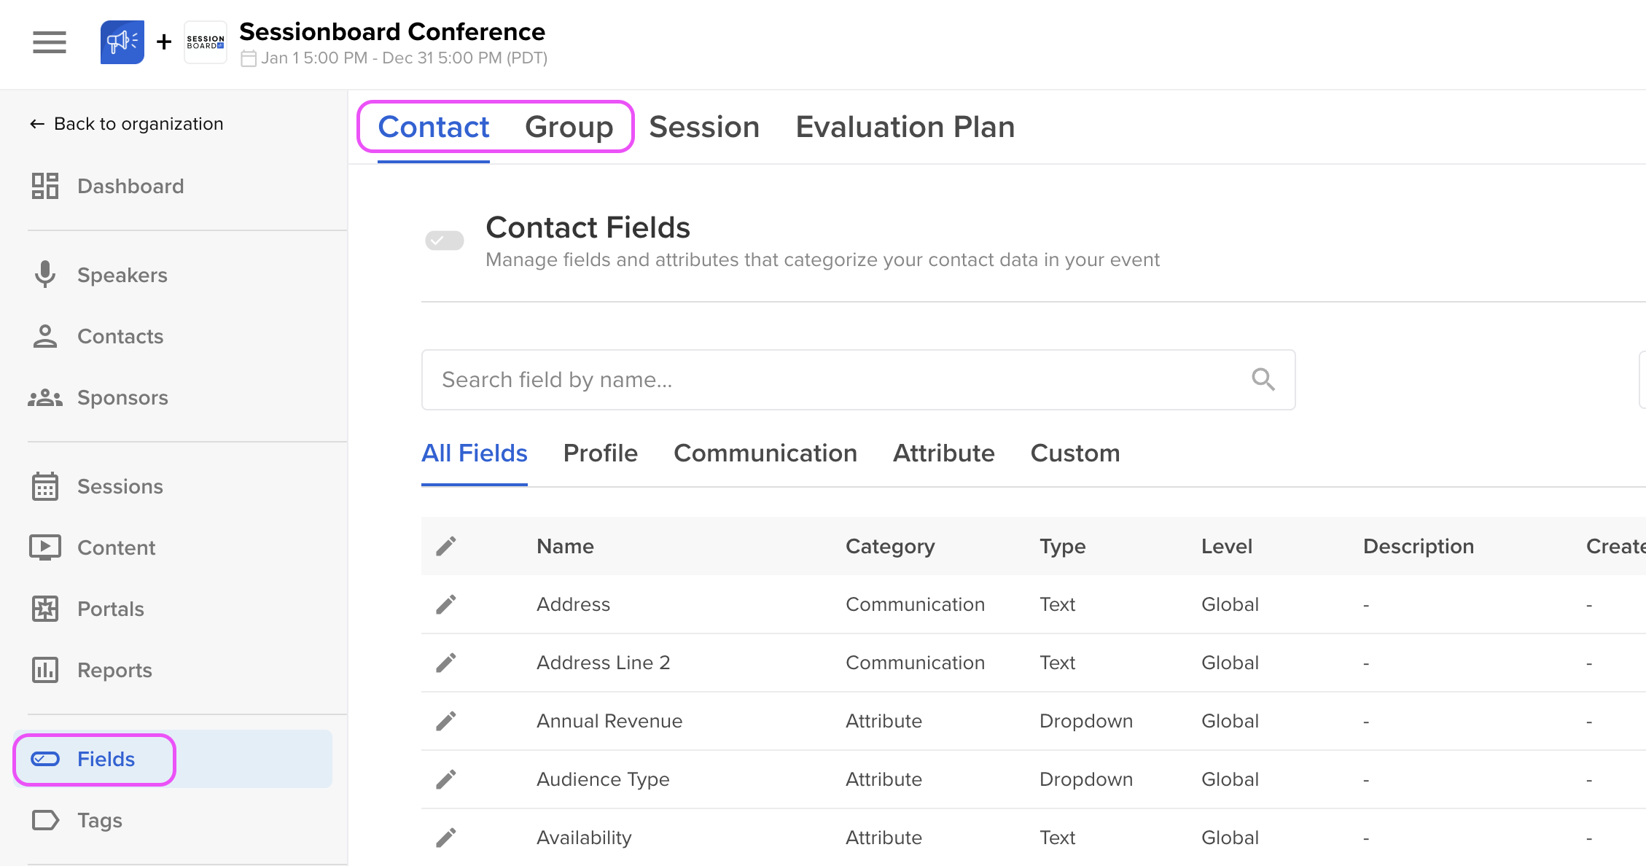Click edit pencil for Audience Type
This screenshot has width=1646, height=866.
446,779
